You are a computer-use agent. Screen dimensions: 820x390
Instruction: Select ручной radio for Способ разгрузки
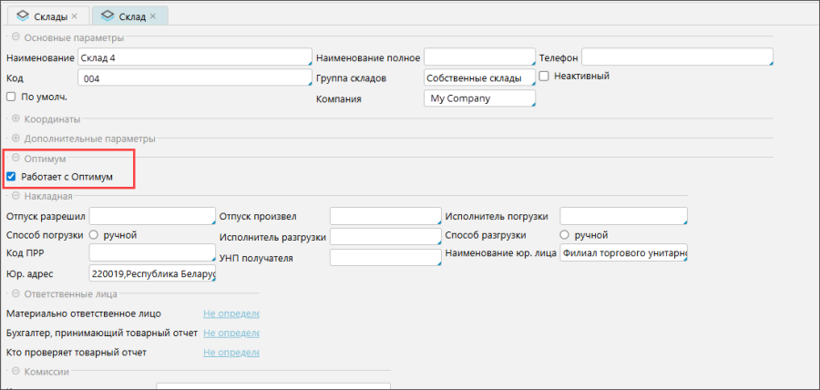click(564, 235)
